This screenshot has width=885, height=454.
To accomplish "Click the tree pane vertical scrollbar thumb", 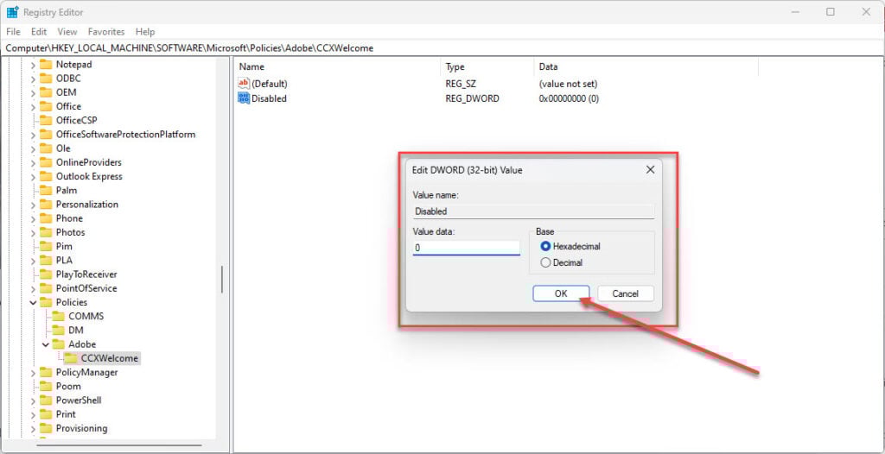I will (x=222, y=279).
